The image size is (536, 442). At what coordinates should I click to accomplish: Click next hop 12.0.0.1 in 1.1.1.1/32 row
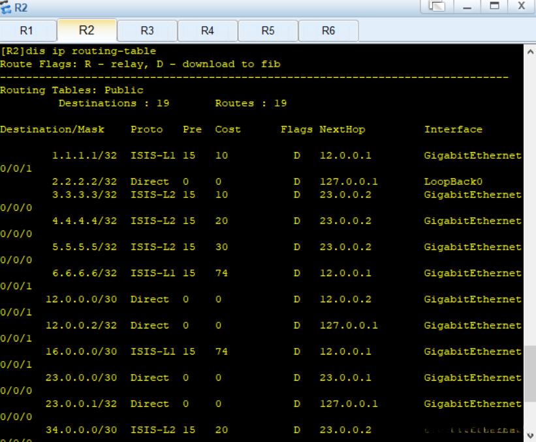point(345,155)
